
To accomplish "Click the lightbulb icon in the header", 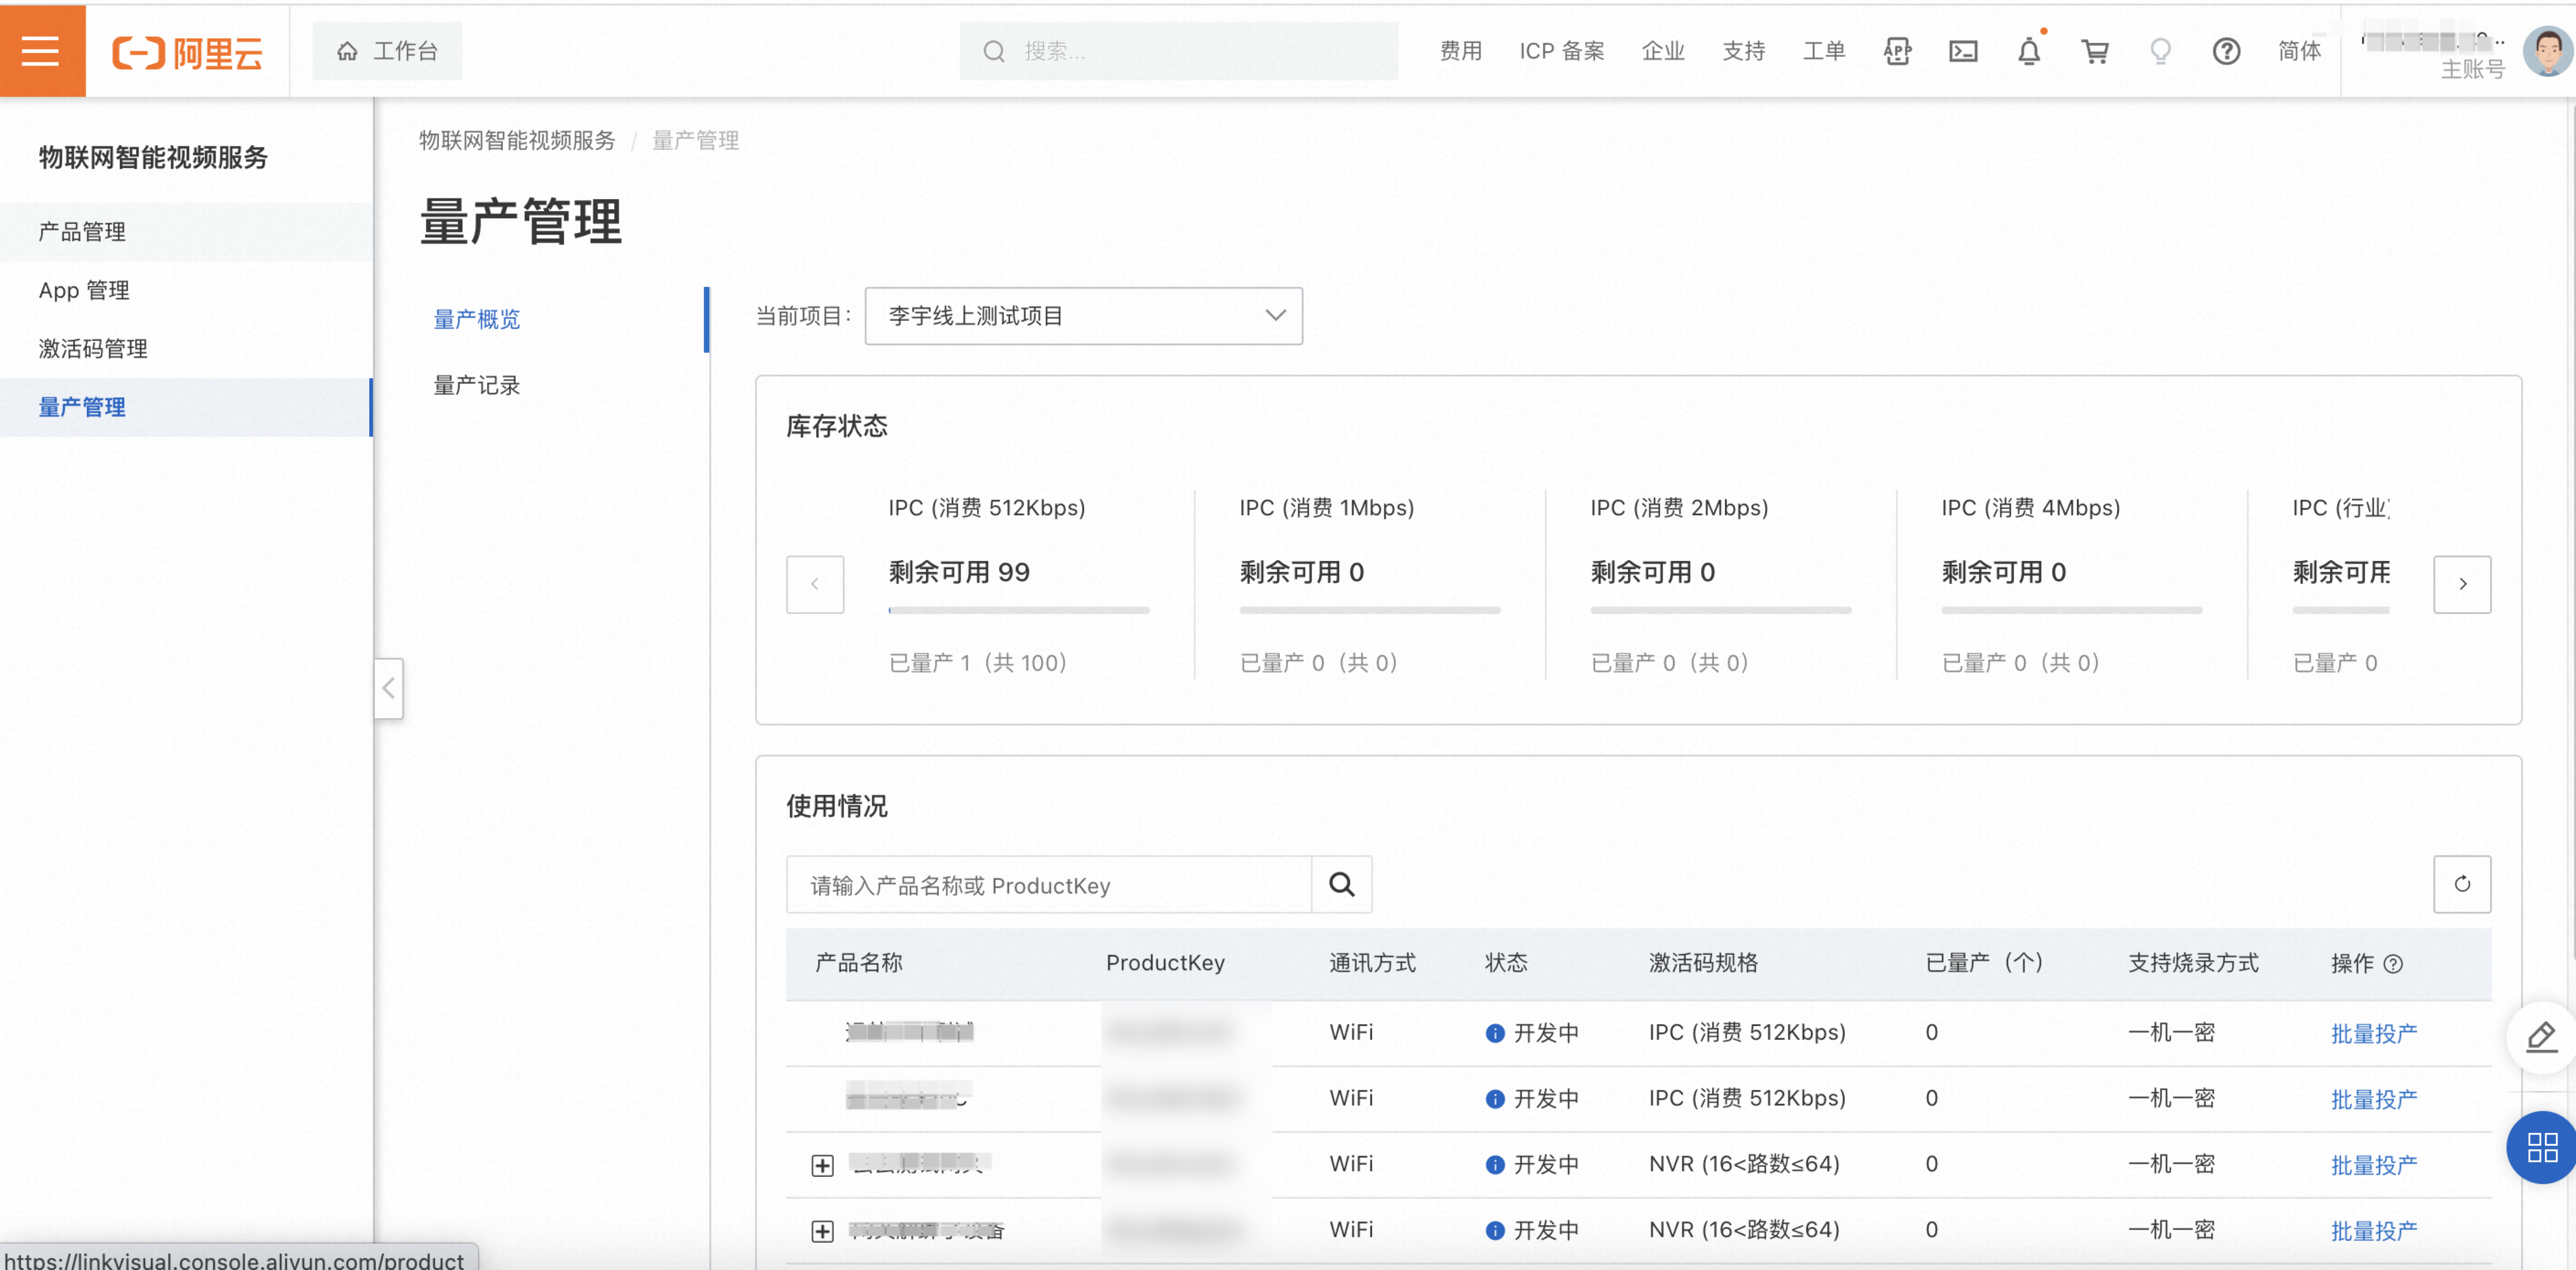I will 2160,51.
